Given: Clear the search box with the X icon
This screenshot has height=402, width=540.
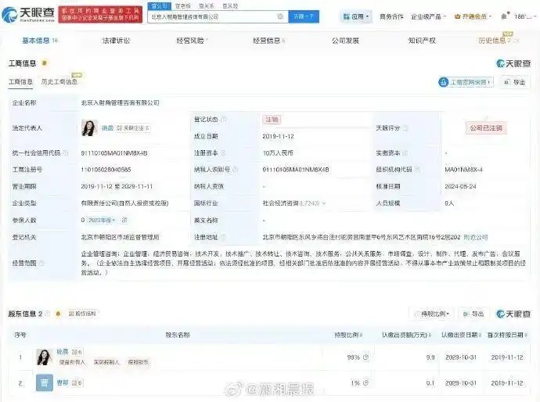Looking at the screenshot, I should [x=279, y=16].
